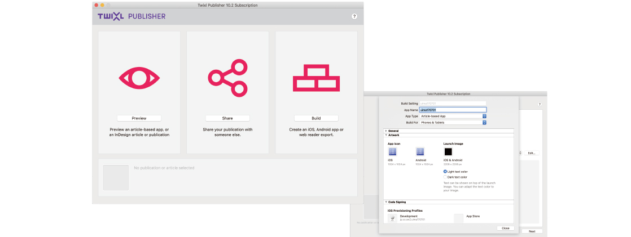Click the black iOS & Android launch image

[448, 152]
